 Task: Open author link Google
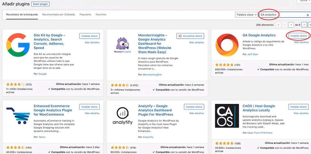point(42,74)
